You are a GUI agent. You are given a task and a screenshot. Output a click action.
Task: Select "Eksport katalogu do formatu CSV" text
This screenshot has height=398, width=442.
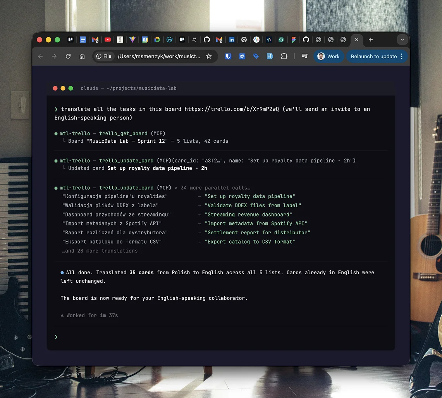[112, 242]
